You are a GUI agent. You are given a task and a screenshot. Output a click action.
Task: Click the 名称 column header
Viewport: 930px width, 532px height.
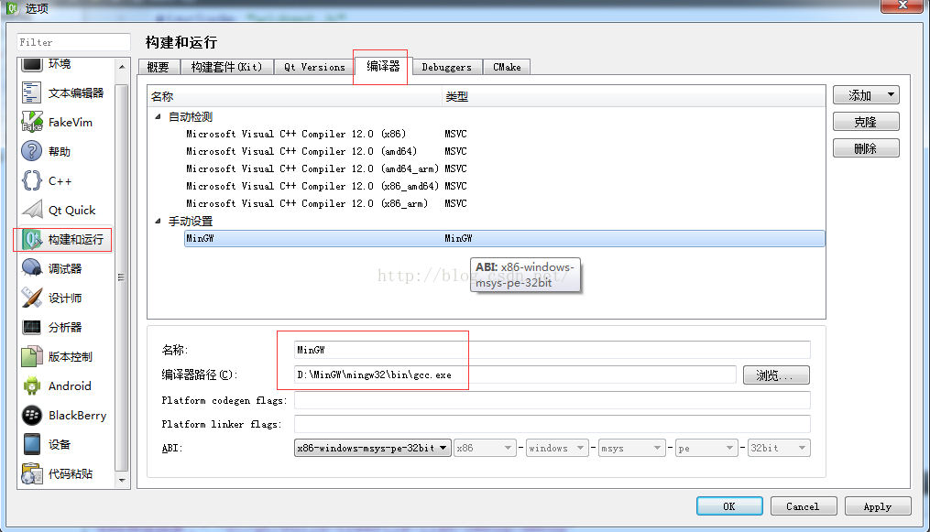295,96
